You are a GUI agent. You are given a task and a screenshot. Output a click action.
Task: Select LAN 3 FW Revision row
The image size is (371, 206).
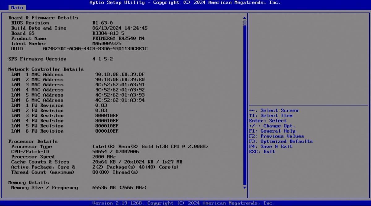65,116
